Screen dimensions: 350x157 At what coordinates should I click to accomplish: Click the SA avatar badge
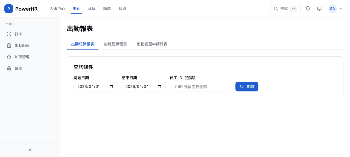(332, 8)
